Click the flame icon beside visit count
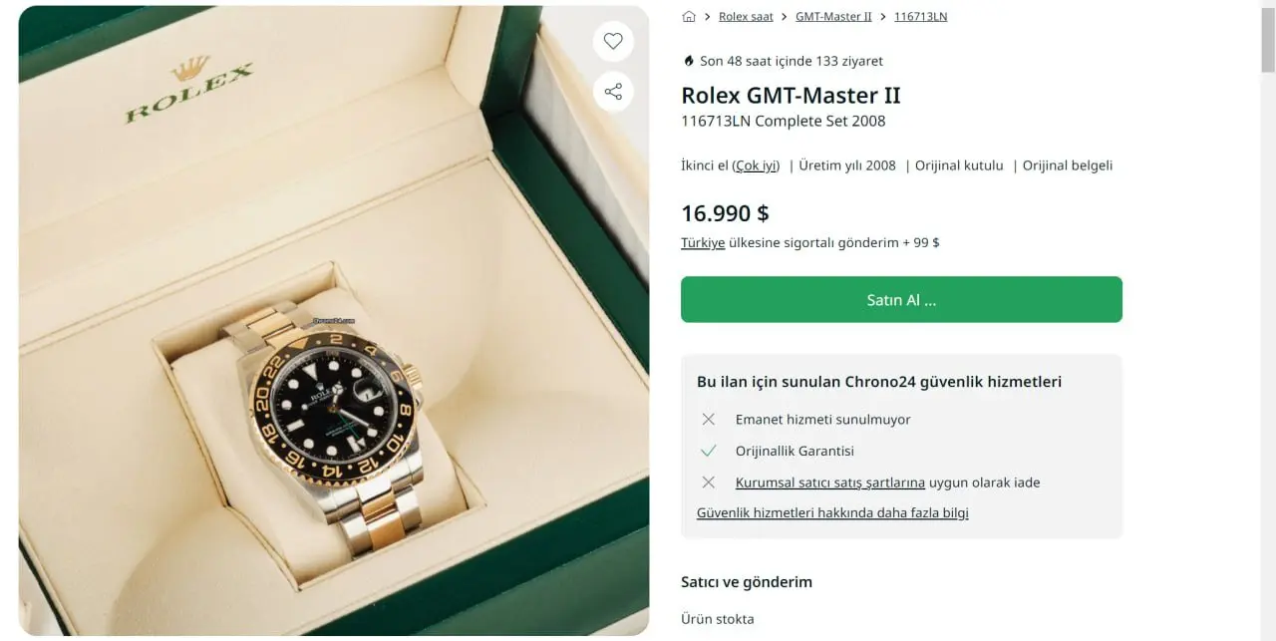 pyautogui.click(x=688, y=61)
